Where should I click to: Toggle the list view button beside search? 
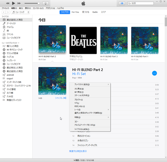coord(122,3)
